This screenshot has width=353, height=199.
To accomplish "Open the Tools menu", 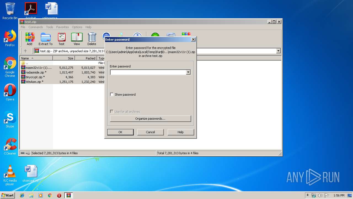I will (50, 27).
